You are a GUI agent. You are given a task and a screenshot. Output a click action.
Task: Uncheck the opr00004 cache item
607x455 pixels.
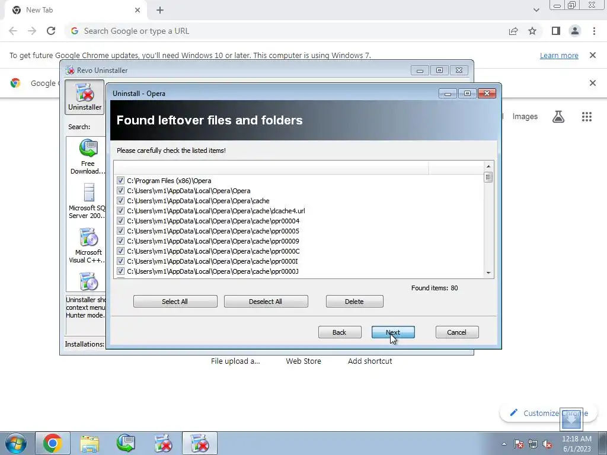[x=120, y=221]
